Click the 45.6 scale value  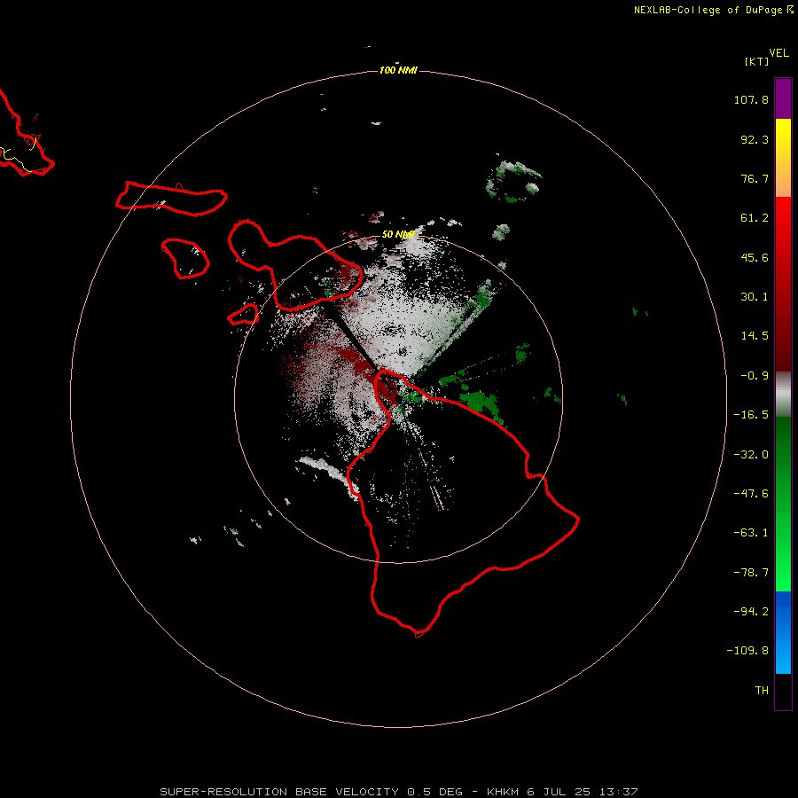coord(755,257)
